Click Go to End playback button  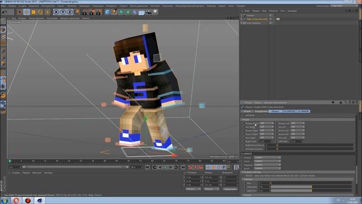pos(183,167)
